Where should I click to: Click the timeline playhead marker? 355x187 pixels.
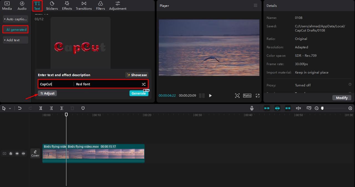pos(66,114)
